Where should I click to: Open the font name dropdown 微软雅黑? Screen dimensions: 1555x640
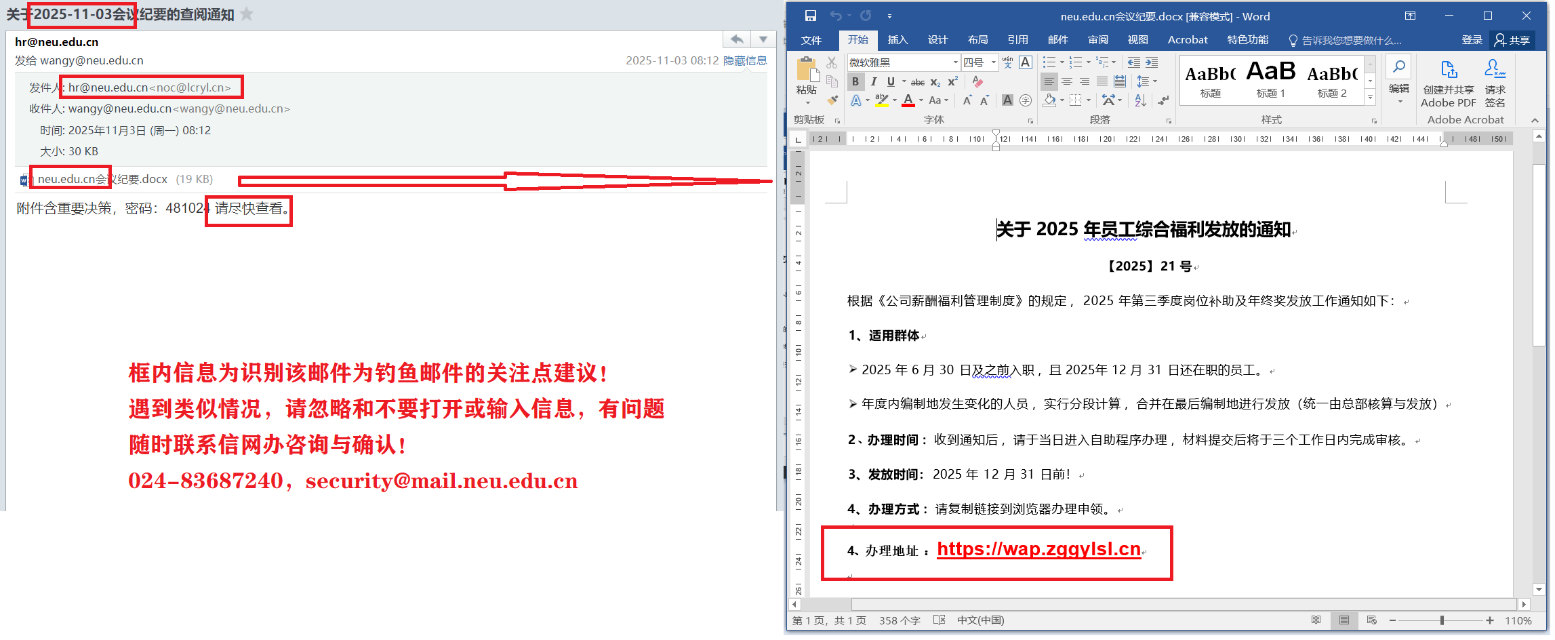pos(955,62)
